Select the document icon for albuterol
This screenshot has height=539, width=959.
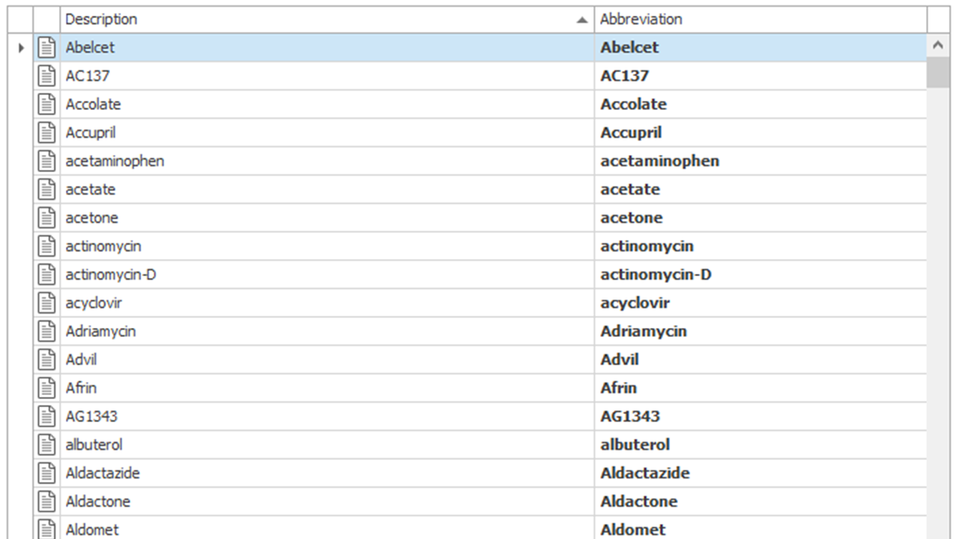point(47,445)
